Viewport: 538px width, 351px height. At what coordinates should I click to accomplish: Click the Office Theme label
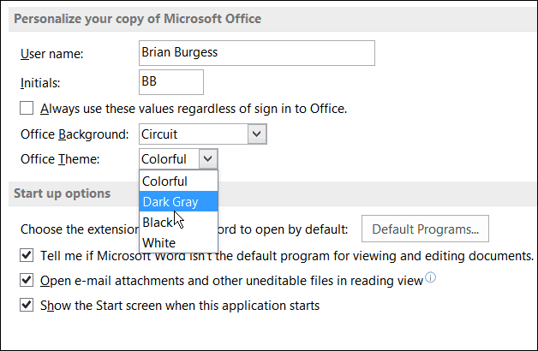click(x=60, y=159)
